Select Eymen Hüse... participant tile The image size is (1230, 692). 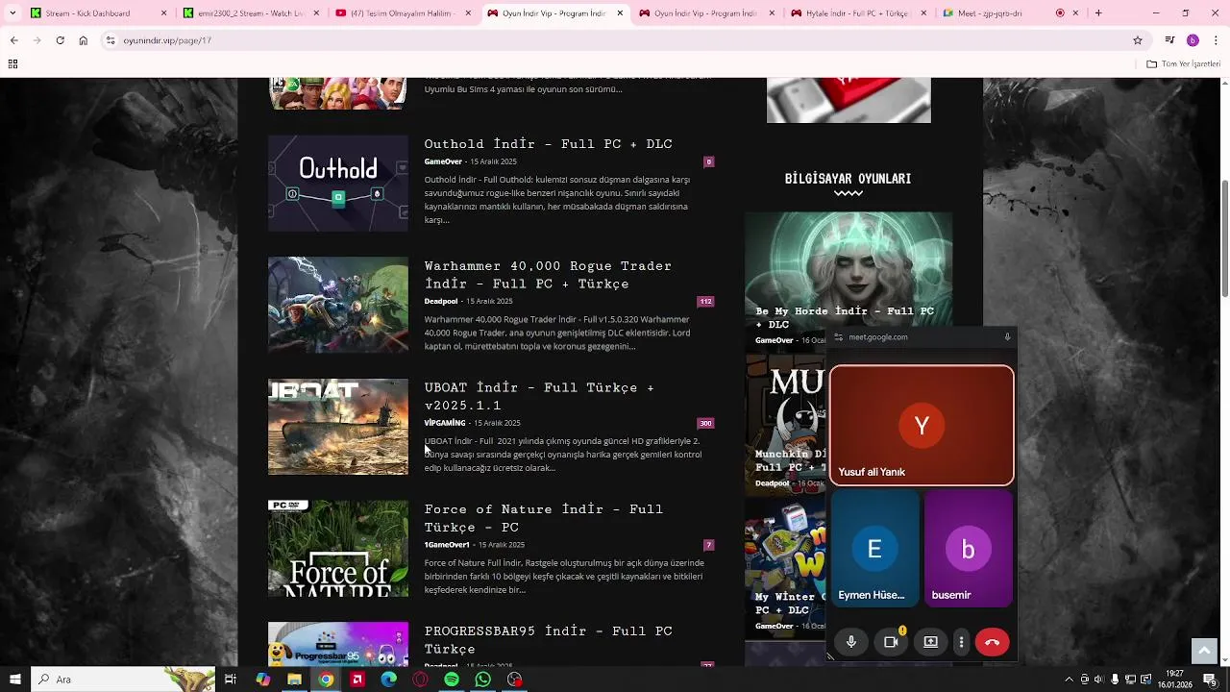tap(874, 550)
